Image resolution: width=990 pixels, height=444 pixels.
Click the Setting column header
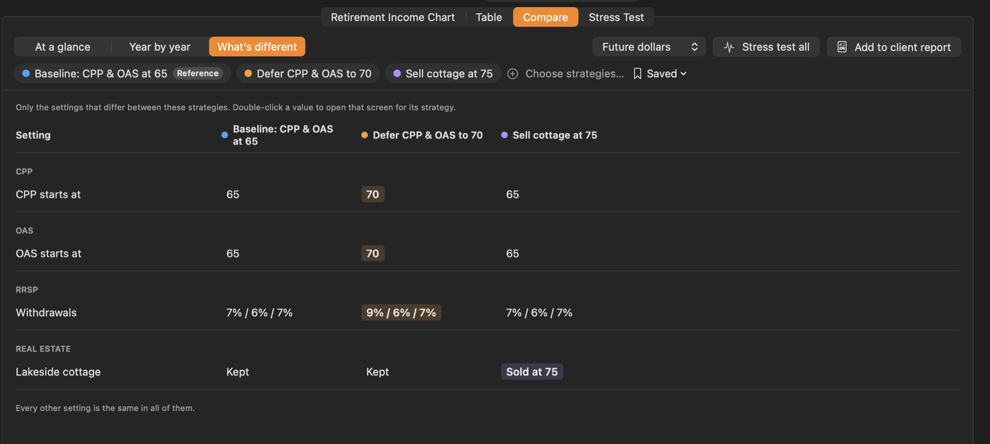[33, 135]
